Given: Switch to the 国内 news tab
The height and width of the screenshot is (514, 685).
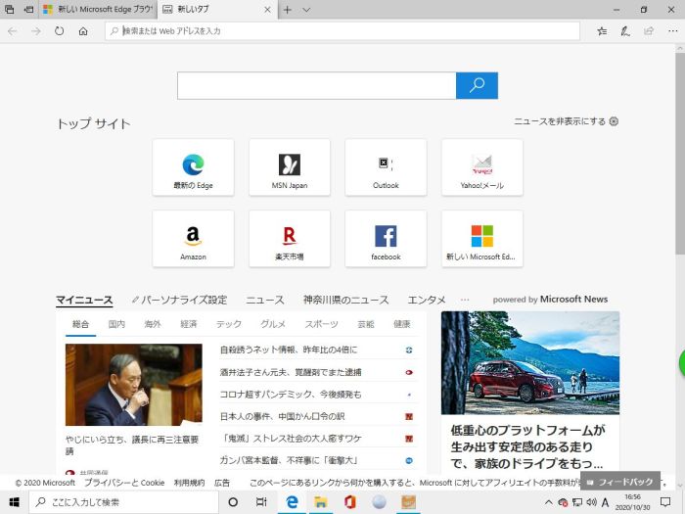Looking at the screenshot, I should coord(116,324).
